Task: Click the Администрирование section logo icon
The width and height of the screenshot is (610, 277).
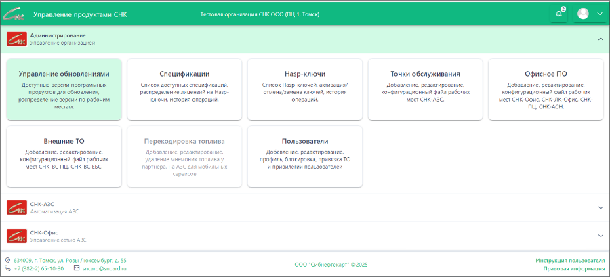Action: [16, 39]
